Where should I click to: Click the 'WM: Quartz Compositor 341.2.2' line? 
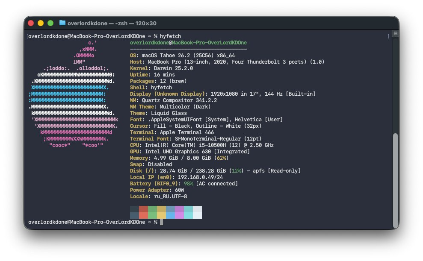coord(174,100)
